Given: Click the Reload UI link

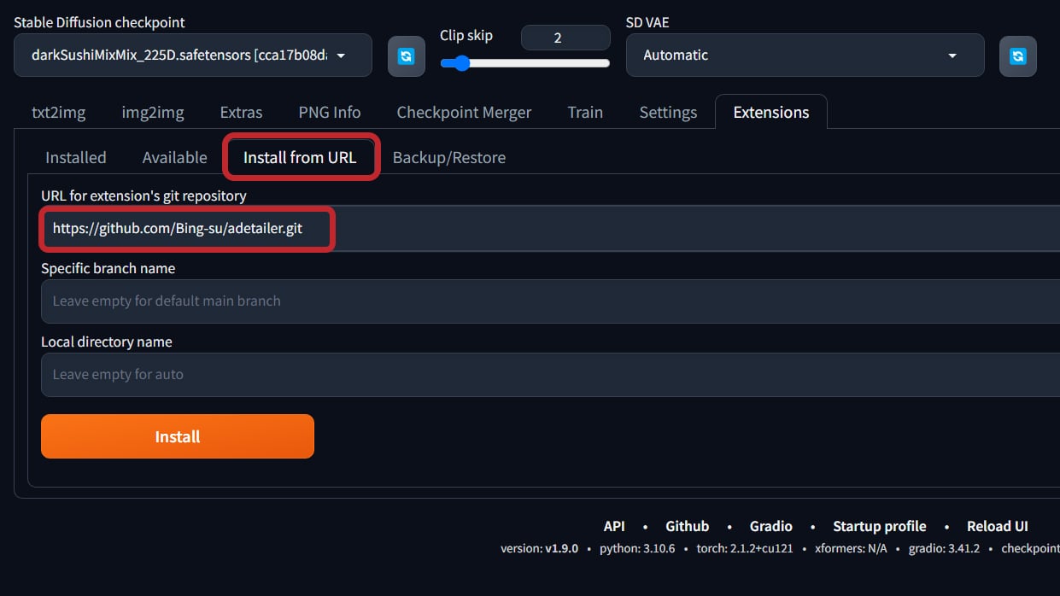Looking at the screenshot, I should click(x=998, y=526).
